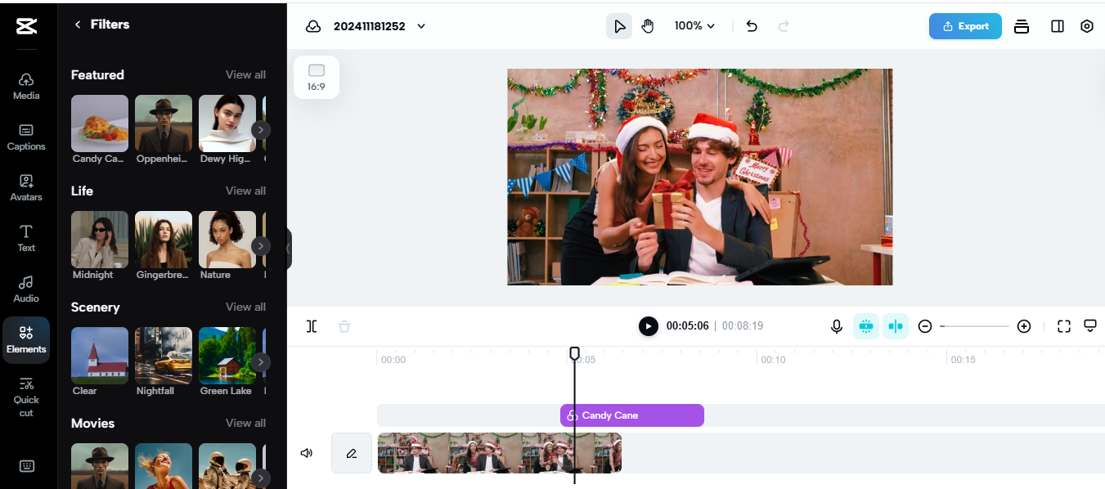1105x489 pixels.
Task: Open the Captions panel
Action: (26, 137)
